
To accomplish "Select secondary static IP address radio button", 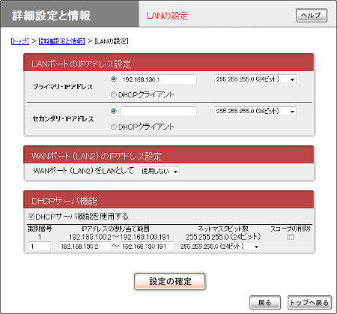I will coord(114,111).
